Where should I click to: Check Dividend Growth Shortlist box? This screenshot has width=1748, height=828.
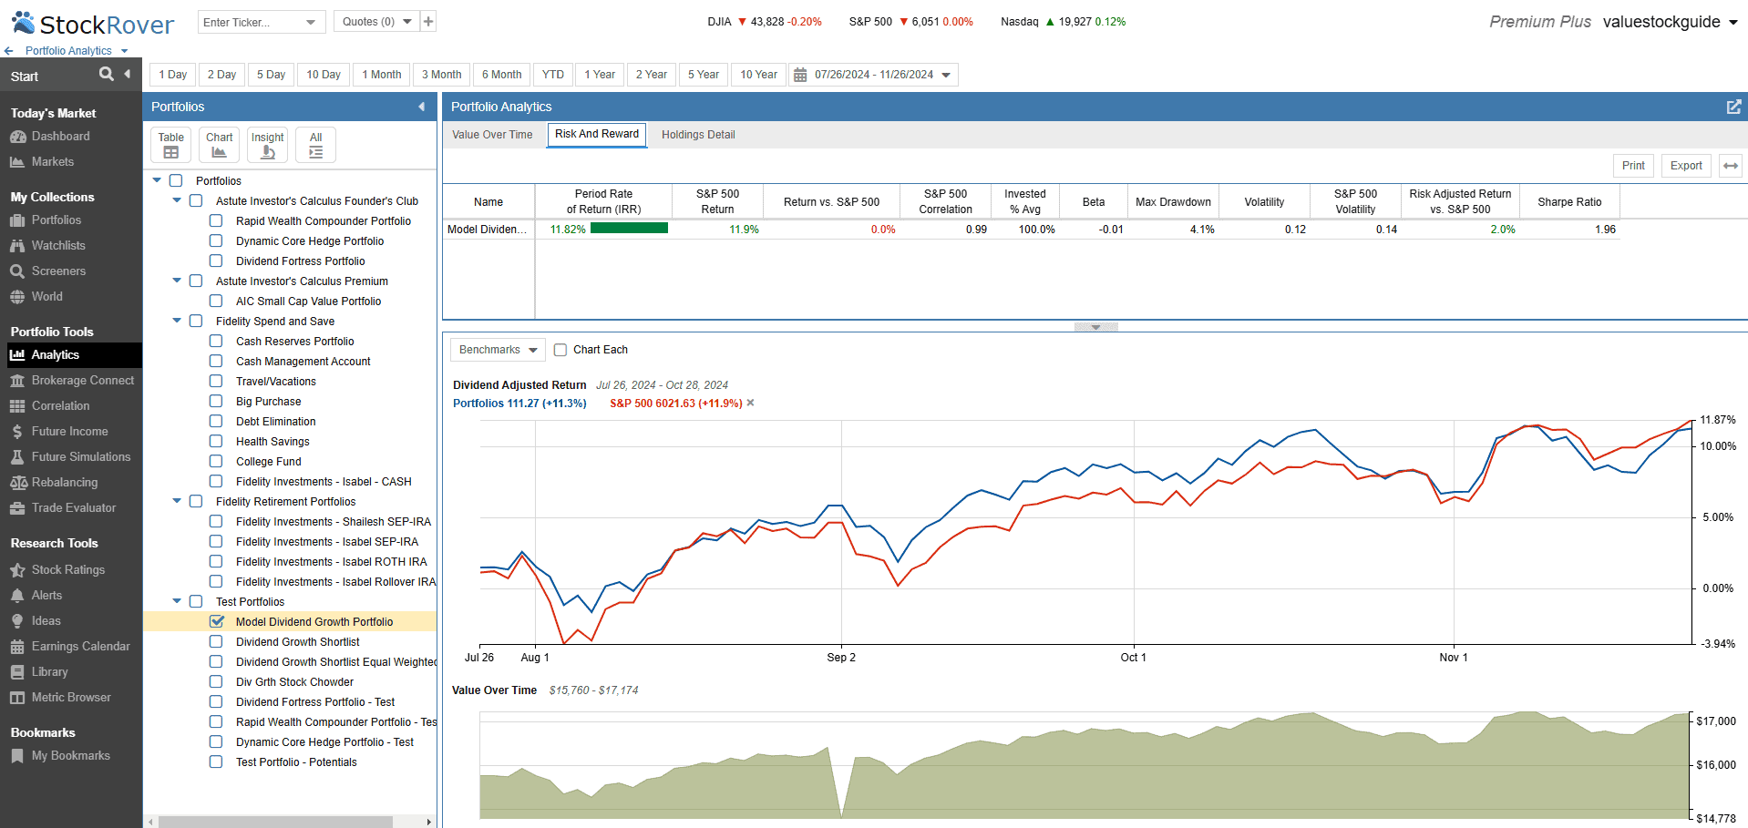(x=216, y=641)
